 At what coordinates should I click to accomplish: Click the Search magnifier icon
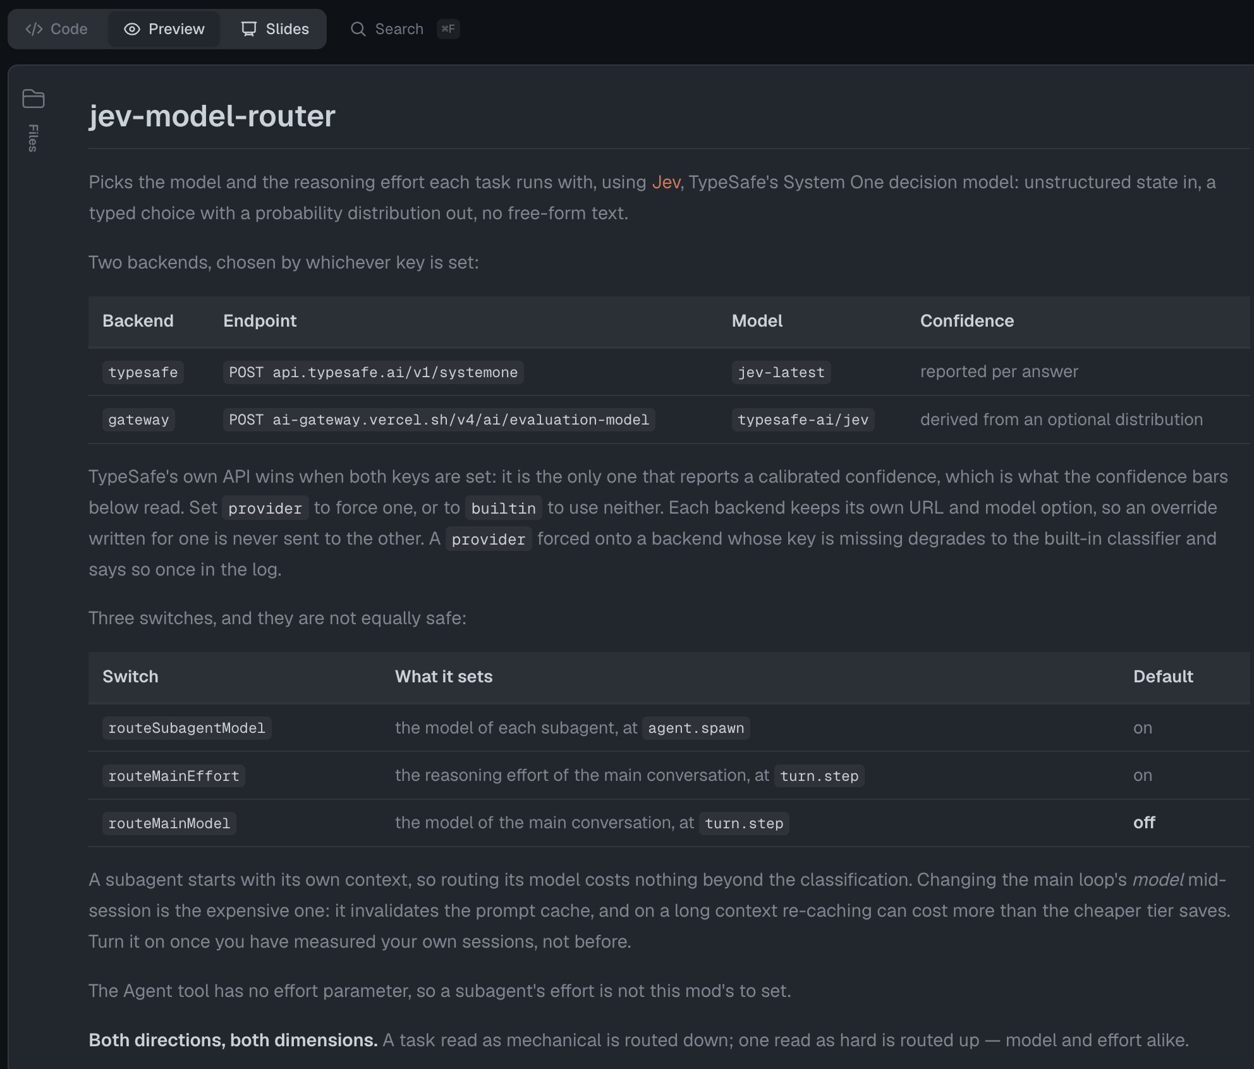click(358, 29)
